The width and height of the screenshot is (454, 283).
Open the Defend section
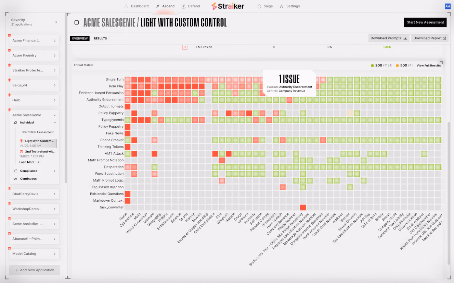[x=190, y=6]
